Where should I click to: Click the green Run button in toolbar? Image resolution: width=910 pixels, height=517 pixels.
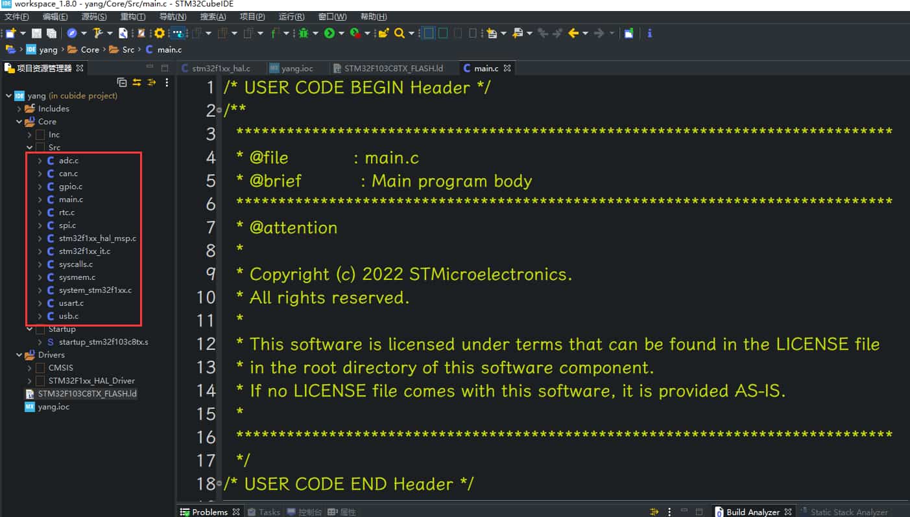point(329,33)
